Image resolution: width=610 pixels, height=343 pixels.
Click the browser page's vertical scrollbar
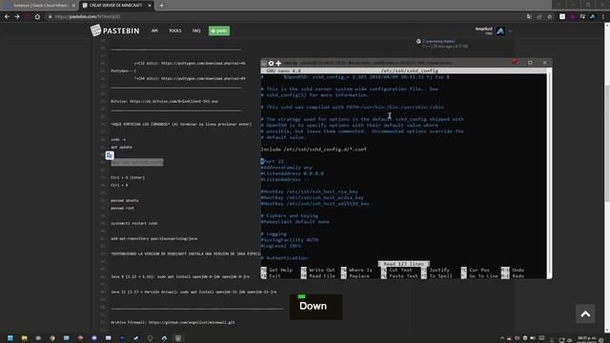point(607,177)
